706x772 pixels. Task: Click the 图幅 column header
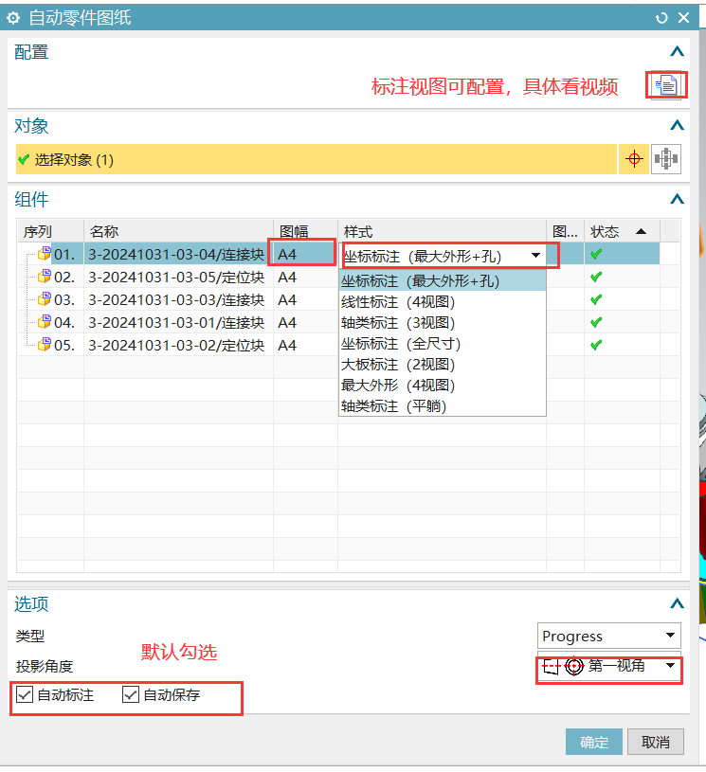305,231
